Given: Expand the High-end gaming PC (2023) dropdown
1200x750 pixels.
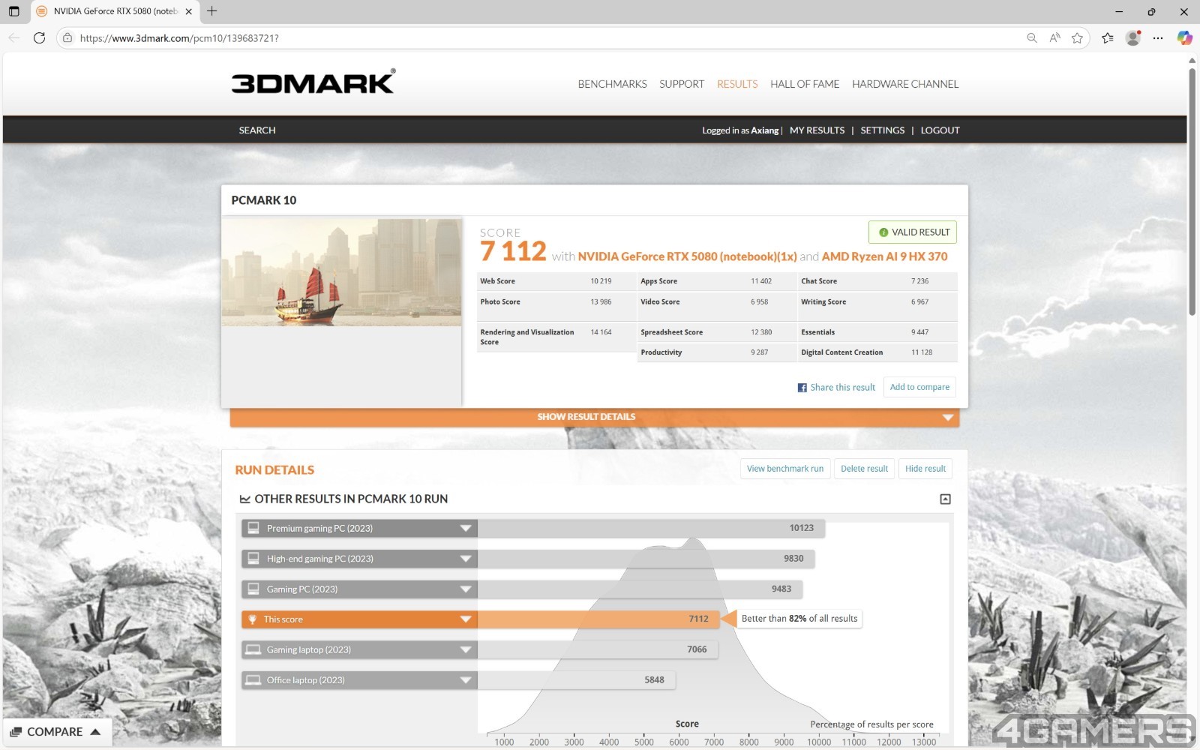Looking at the screenshot, I should (x=466, y=559).
